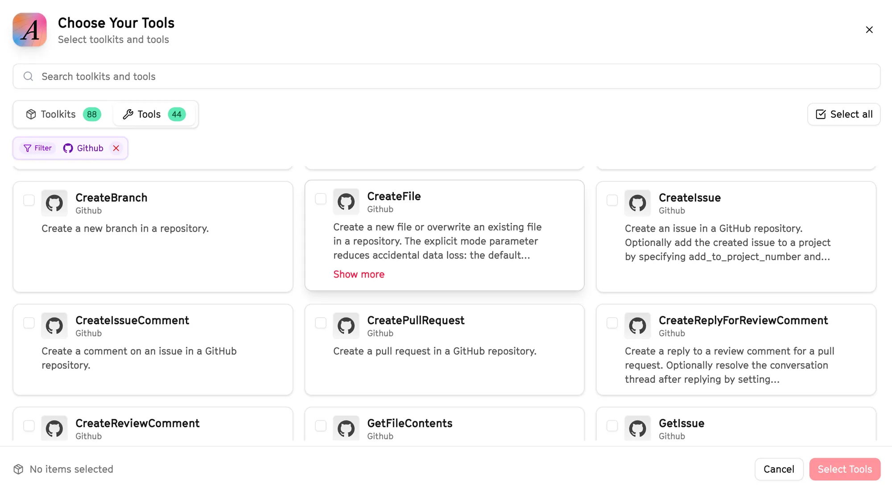The image size is (892, 487).
Task: Switch to the Toolkits tab
Action: point(63,115)
